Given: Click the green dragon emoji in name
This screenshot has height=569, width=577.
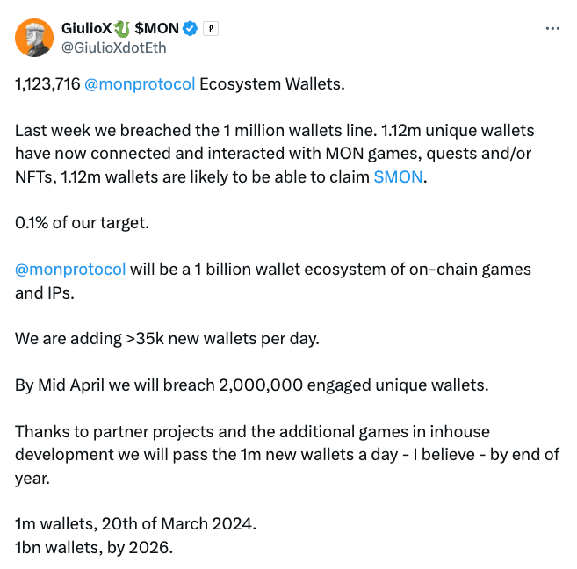Looking at the screenshot, I should tap(122, 29).
